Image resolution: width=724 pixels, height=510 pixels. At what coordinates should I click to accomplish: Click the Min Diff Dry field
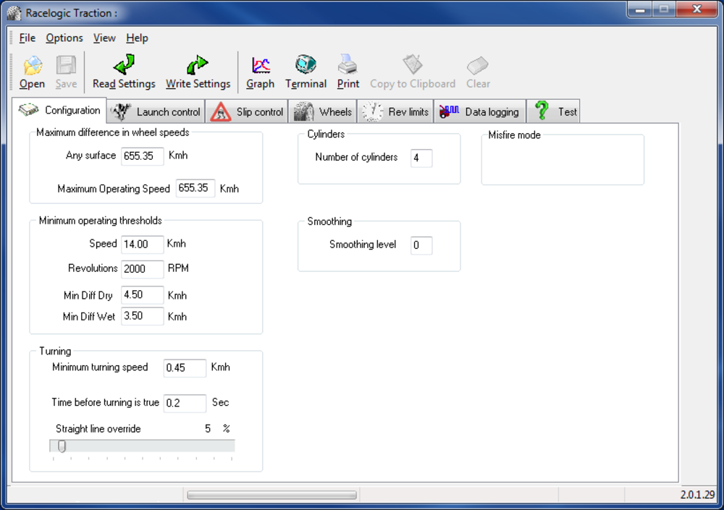[142, 295]
